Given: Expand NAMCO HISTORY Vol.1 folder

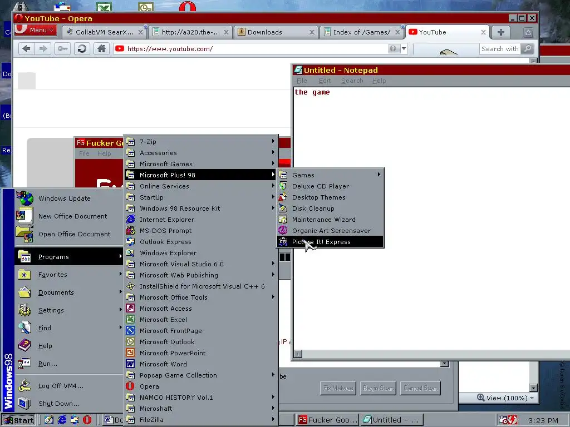Looking at the screenshot, I should [201, 398].
